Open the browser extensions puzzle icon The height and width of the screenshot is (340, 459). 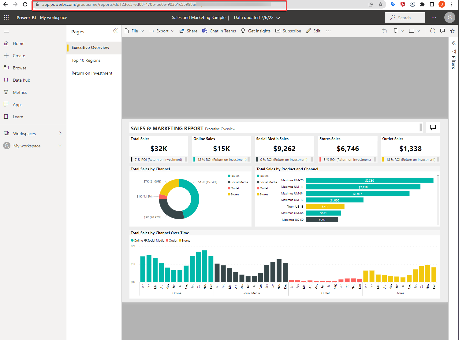(422, 4)
